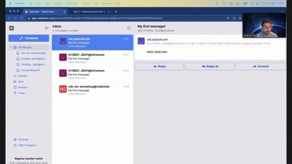The image size is (292, 164).
Task: Close the Mailchain browser tab
Action: coord(64,12)
